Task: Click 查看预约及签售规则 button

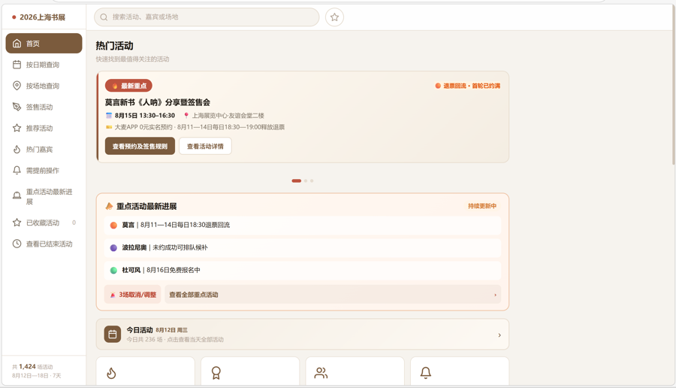Action: (x=140, y=146)
